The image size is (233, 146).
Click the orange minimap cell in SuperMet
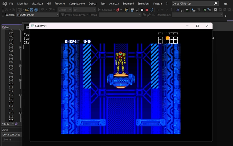click(x=168, y=38)
